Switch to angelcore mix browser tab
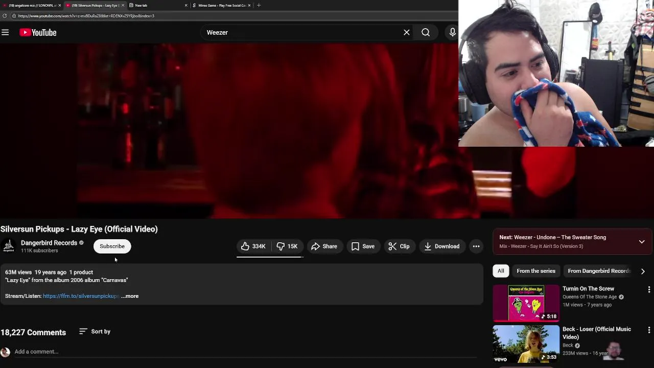This screenshot has height=368, width=654. [31, 5]
